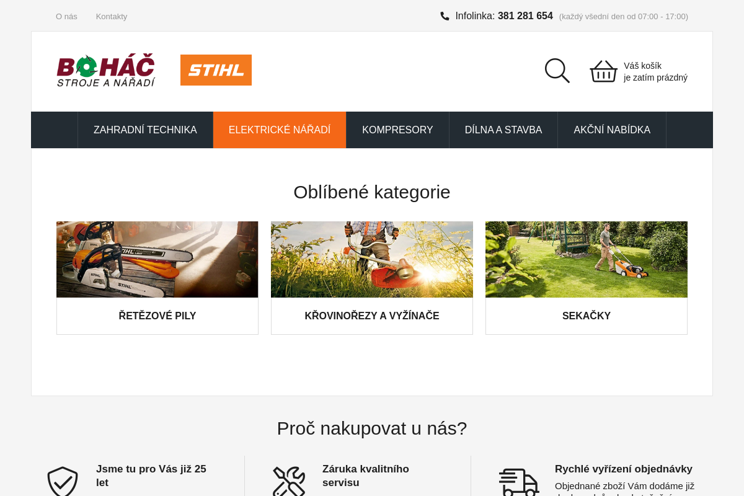This screenshot has height=496, width=744.
Task: Click the Řetězové pily category label
Action: coord(157,316)
